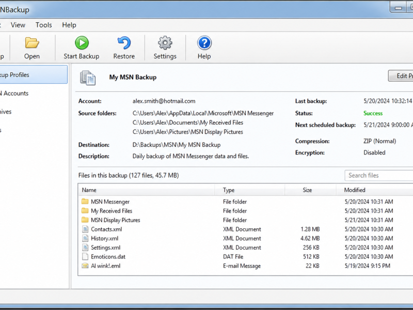This screenshot has width=413, height=310.
Task: Click the My MSN Backup profile title
Action: pos(133,77)
